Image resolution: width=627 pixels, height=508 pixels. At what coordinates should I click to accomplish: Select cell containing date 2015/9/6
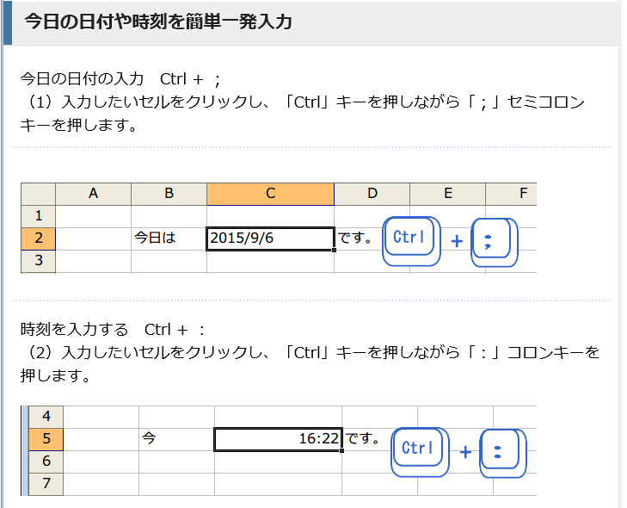click(270, 239)
